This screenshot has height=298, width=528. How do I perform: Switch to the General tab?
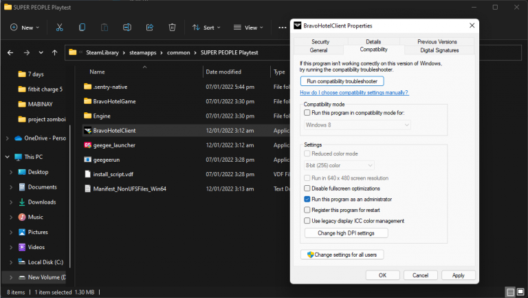(318, 50)
